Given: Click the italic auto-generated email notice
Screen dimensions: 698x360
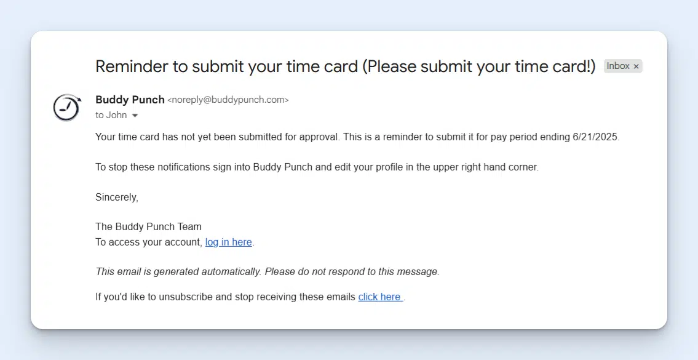Looking at the screenshot, I should 267,271.
